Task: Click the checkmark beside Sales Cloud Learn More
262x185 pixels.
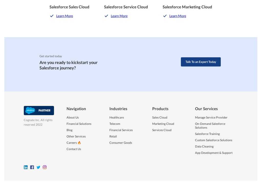Action: [52, 16]
